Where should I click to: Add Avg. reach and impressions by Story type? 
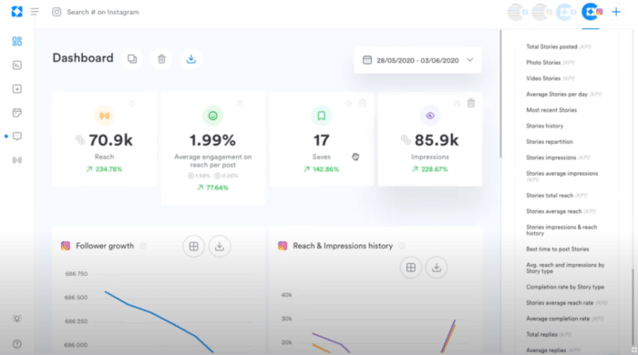565,268
